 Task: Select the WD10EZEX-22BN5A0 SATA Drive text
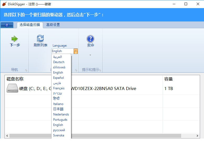pyautogui.click(x=104, y=88)
